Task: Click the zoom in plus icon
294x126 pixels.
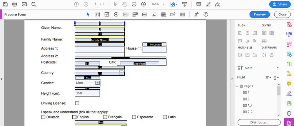Action: [143, 4]
